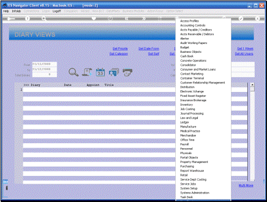Image resolution: width=267 pixels, height=202 pixels.
Task: Click the double left arrow toolbar icon
Action: pyautogui.click(x=126, y=18)
